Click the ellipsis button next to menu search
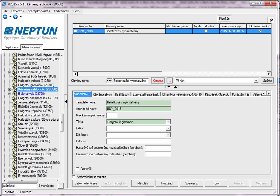The width and height of the screenshot is (280, 196). 61,186
